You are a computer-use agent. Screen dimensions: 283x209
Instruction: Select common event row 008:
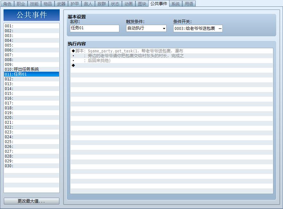pos(31,60)
